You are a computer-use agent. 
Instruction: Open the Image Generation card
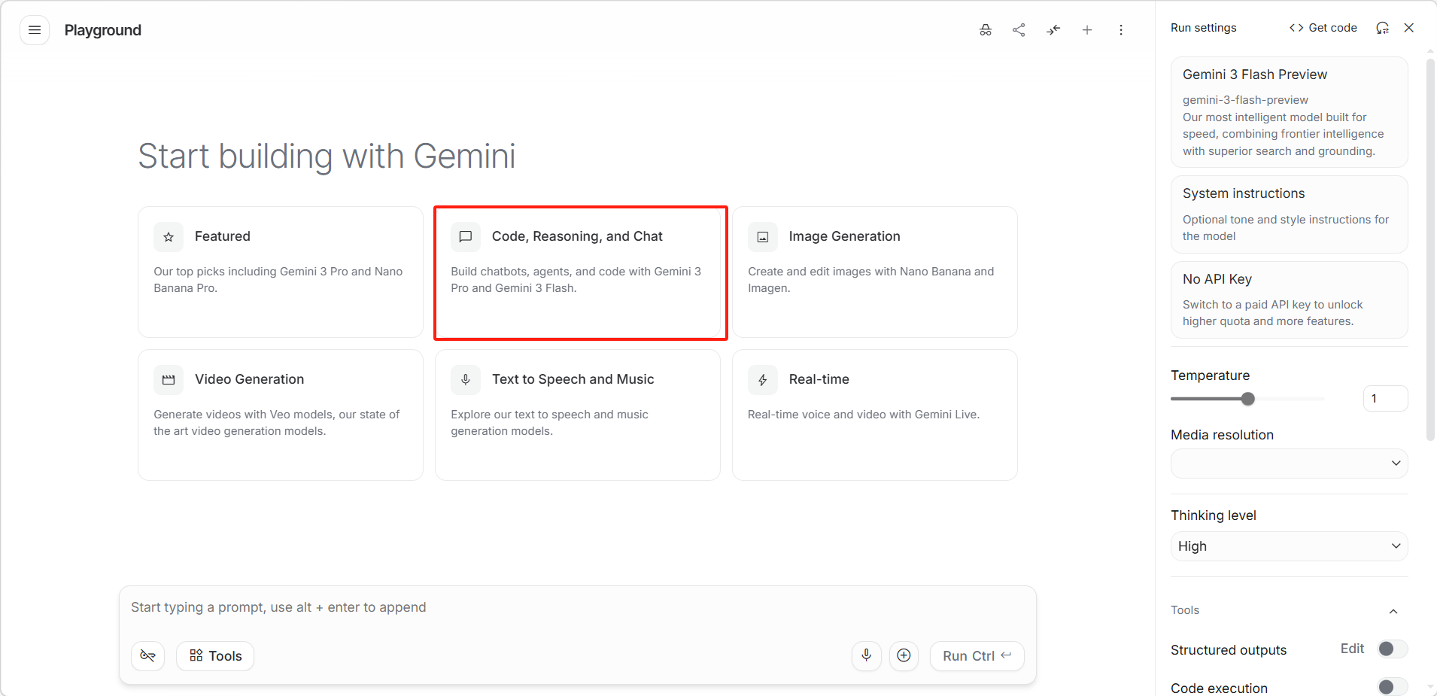875,272
